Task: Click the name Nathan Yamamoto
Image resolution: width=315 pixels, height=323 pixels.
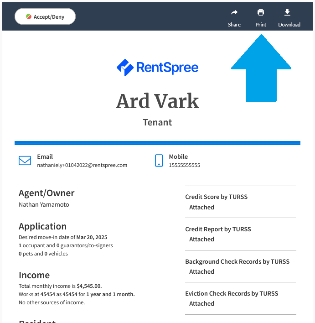Action: coord(44,204)
